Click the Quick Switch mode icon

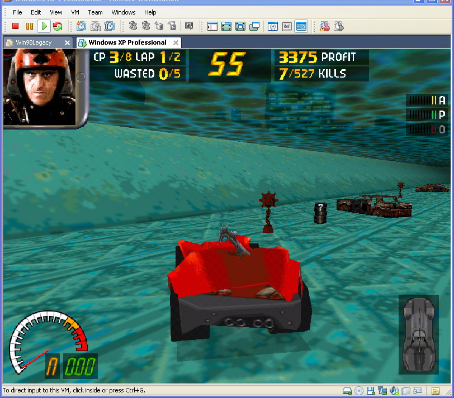coord(226,26)
